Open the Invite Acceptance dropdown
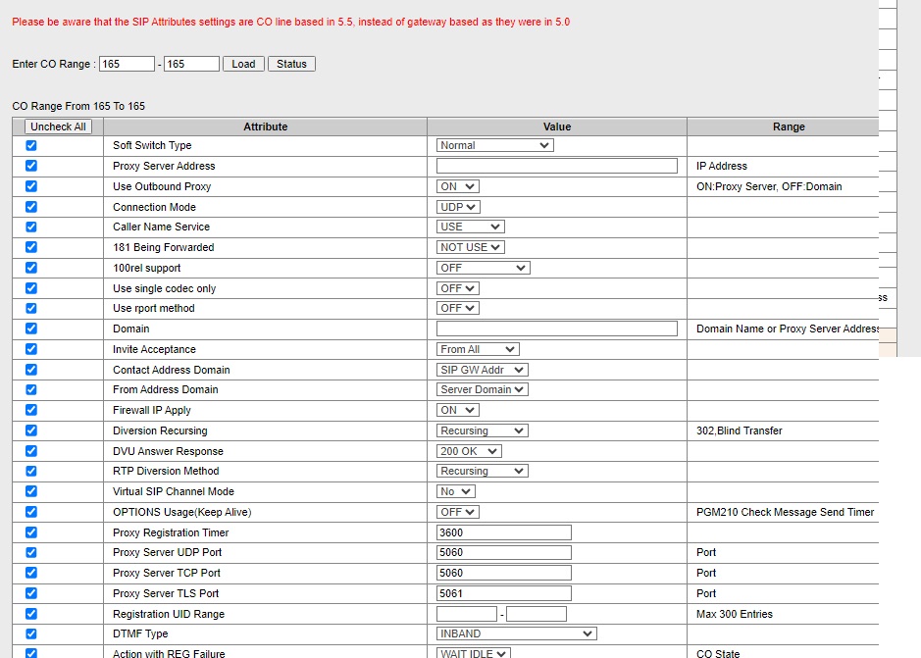This screenshot has height=658, width=921. (x=478, y=349)
